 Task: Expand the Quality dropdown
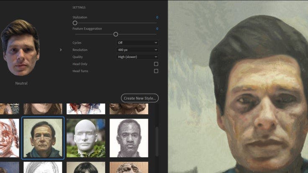point(137,57)
